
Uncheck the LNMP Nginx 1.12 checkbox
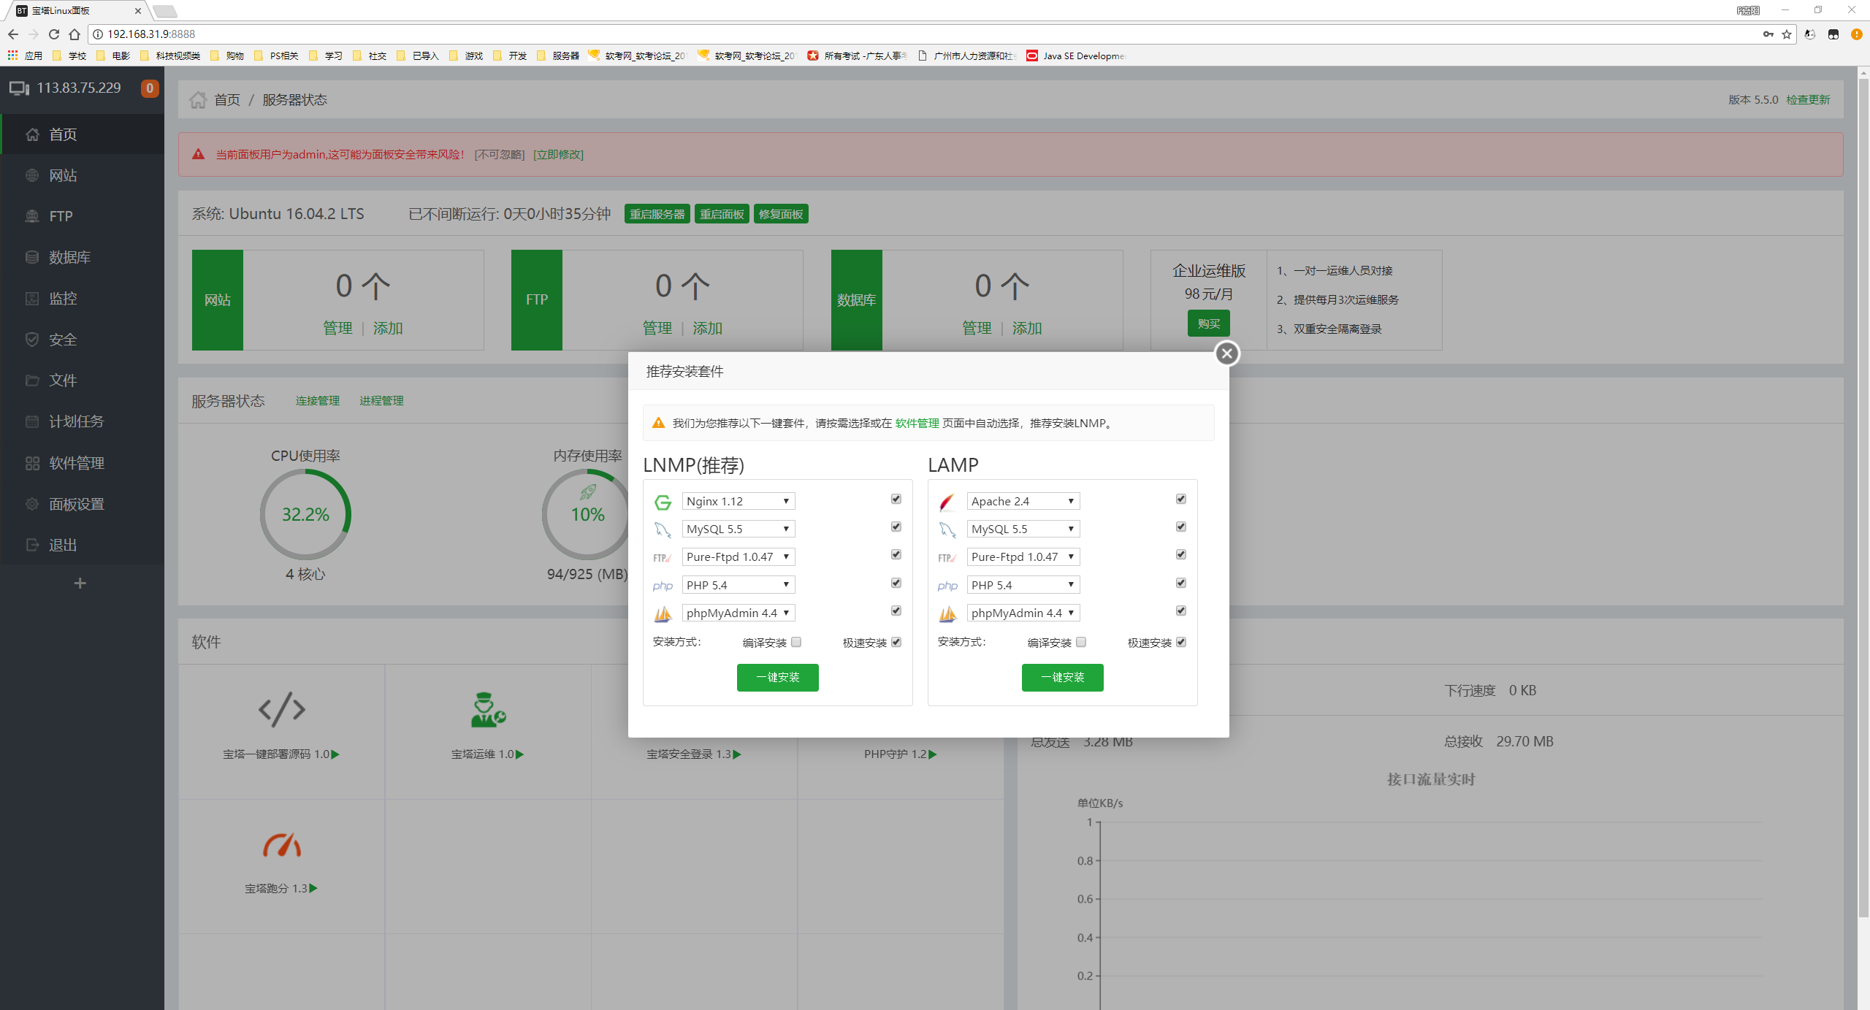[896, 499]
